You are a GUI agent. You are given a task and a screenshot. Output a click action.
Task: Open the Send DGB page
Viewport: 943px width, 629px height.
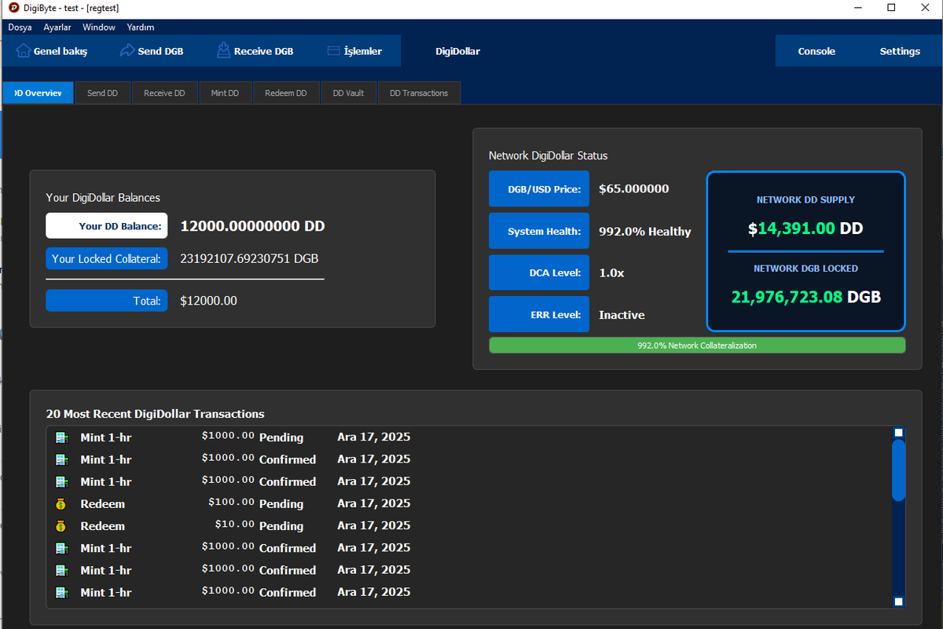[x=152, y=51]
